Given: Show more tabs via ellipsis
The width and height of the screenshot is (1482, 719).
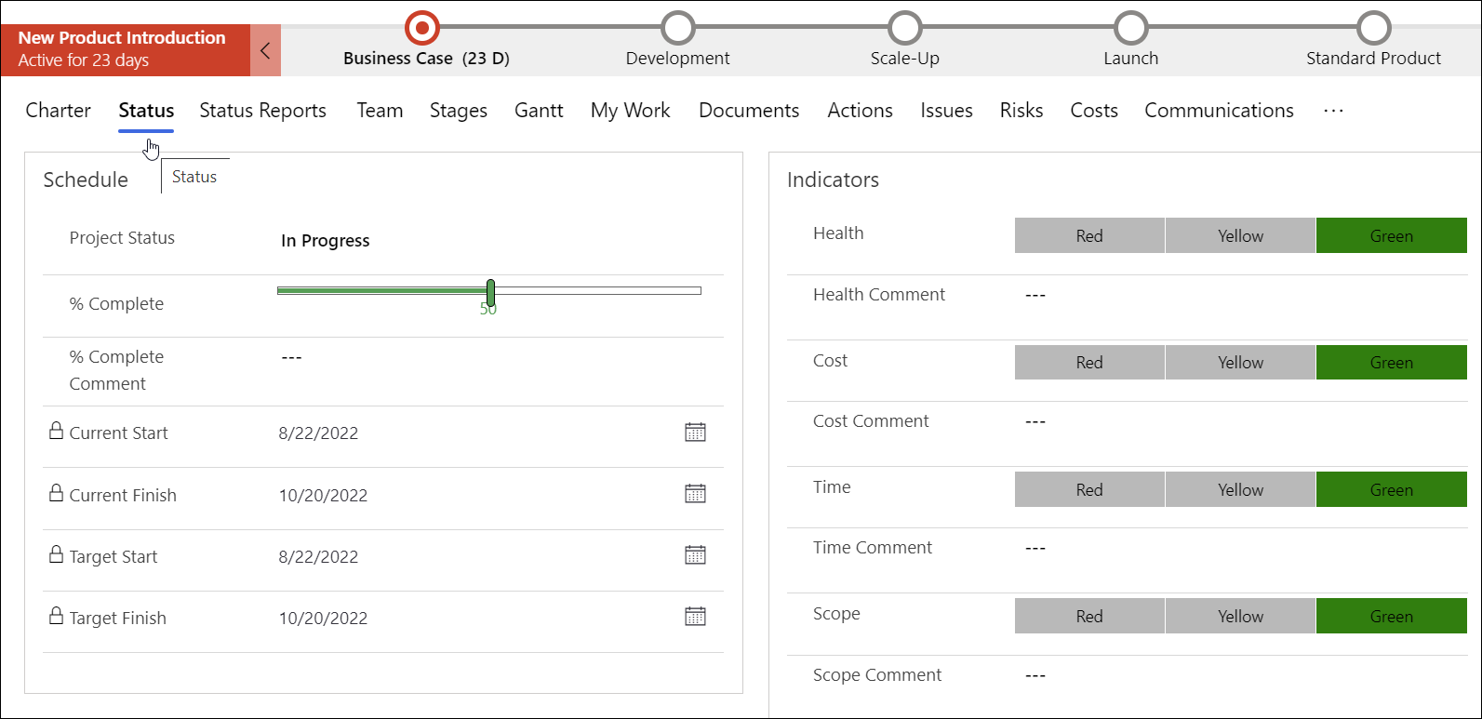Looking at the screenshot, I should (x=1333, y=111).
